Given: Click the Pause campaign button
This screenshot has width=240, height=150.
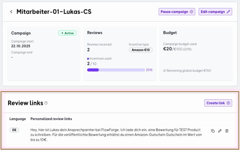Looking at the screenshot, I should coord(177,12).
